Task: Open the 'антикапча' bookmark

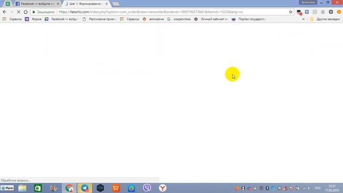Action: click(x=153, y=19)
